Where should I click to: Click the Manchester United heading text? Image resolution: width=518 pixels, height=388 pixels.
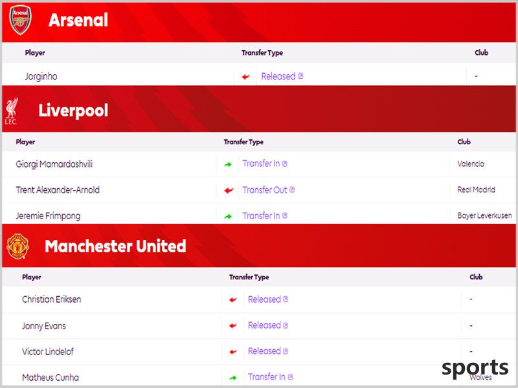(x=115, y=246)
